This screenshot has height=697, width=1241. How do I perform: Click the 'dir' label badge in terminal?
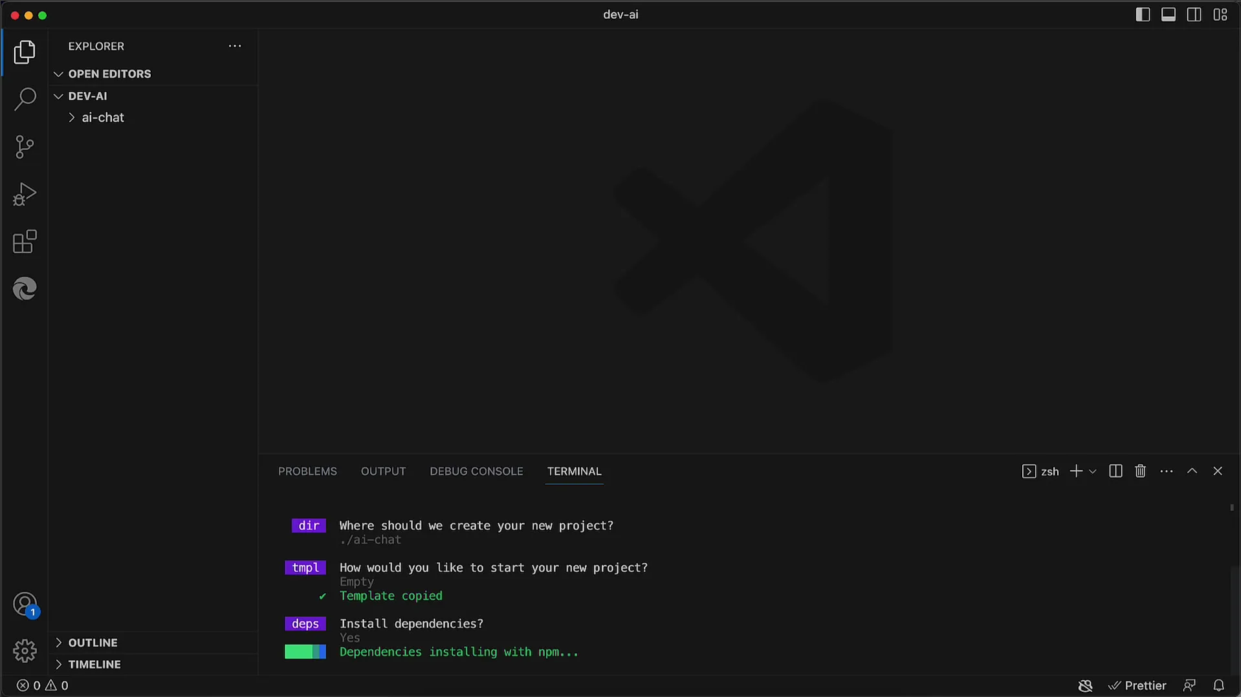pyautogui.click(x=309, y=526)
